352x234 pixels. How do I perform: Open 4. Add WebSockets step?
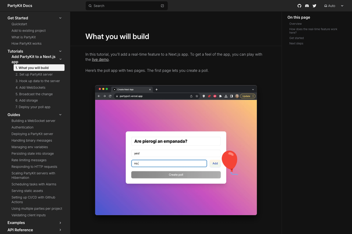coord(30,87)
